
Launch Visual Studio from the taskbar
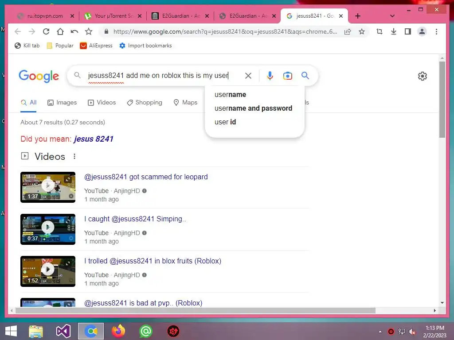(x=63, y=331)
